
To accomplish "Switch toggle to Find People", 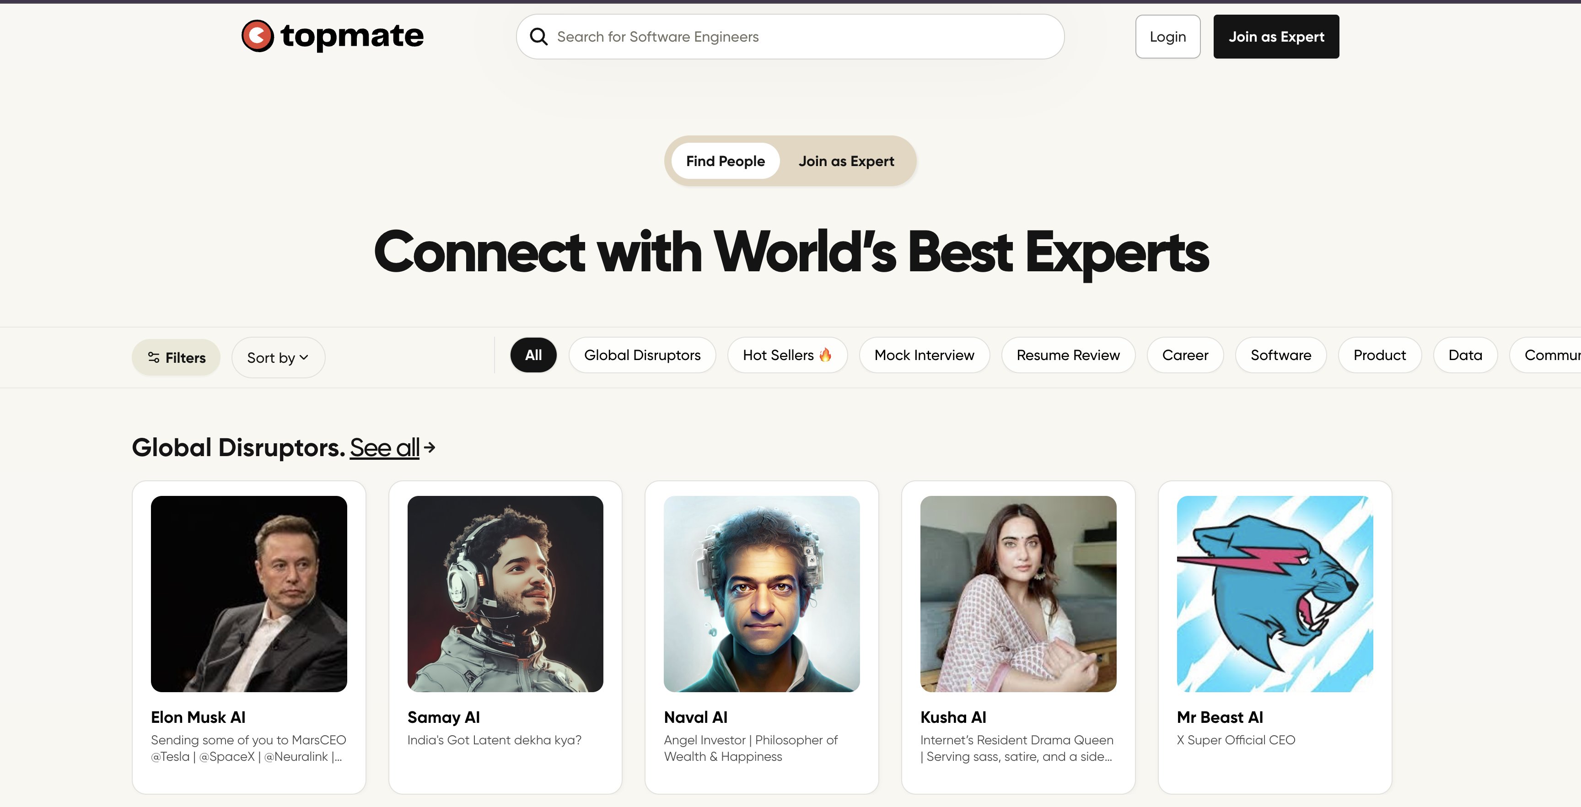I will click(x=725, y=161).
